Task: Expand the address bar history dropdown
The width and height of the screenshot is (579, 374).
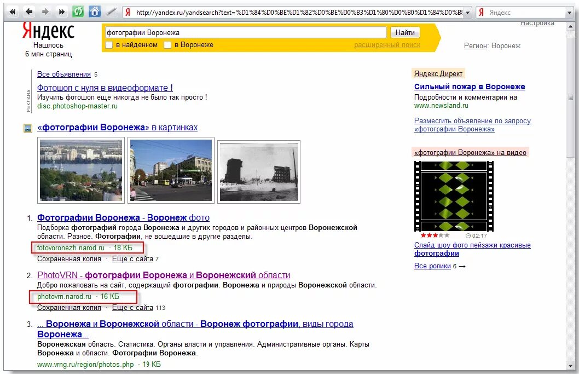Action: [x=468, y=13]
